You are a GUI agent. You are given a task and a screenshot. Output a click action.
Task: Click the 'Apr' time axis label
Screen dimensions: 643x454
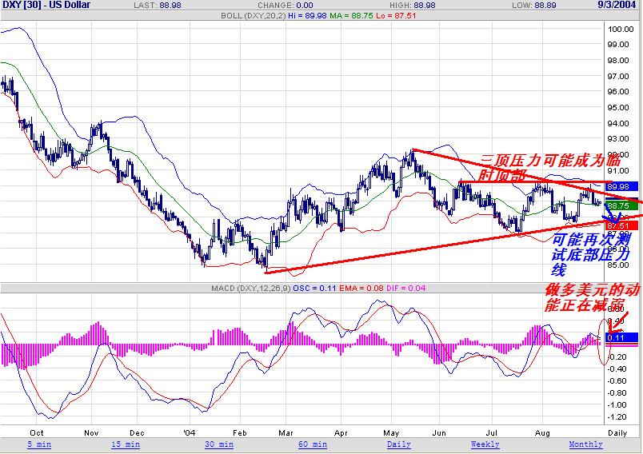(x=341, y=432)
